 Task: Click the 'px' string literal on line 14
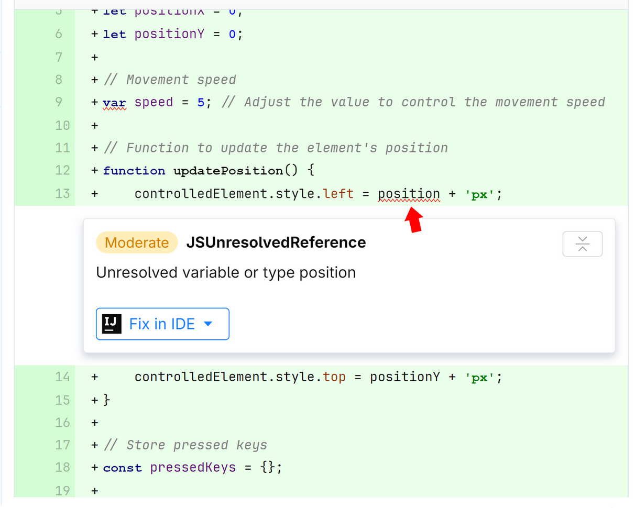[479, 377]
